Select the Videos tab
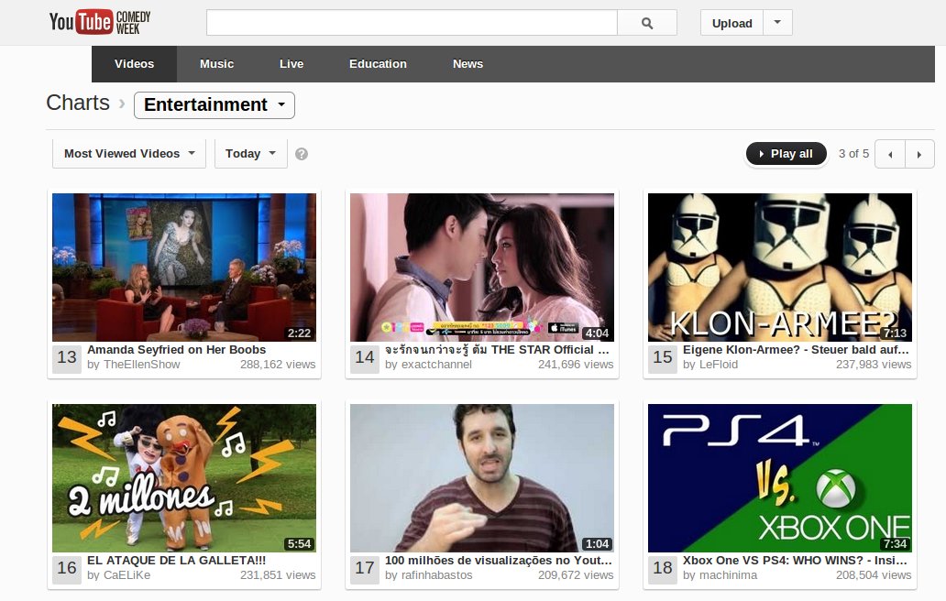 pyautogui.click(x=134, y=64)
